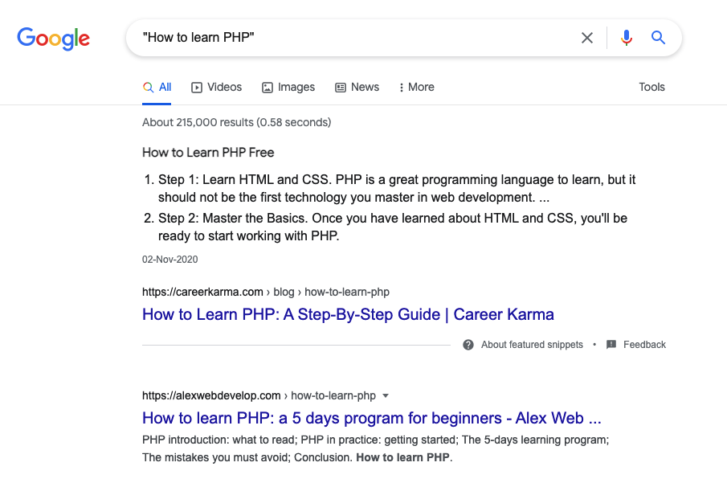Screen dimensions: 727x487
Task: Click the Feedback flag icon
Action: tap(611, 345)
